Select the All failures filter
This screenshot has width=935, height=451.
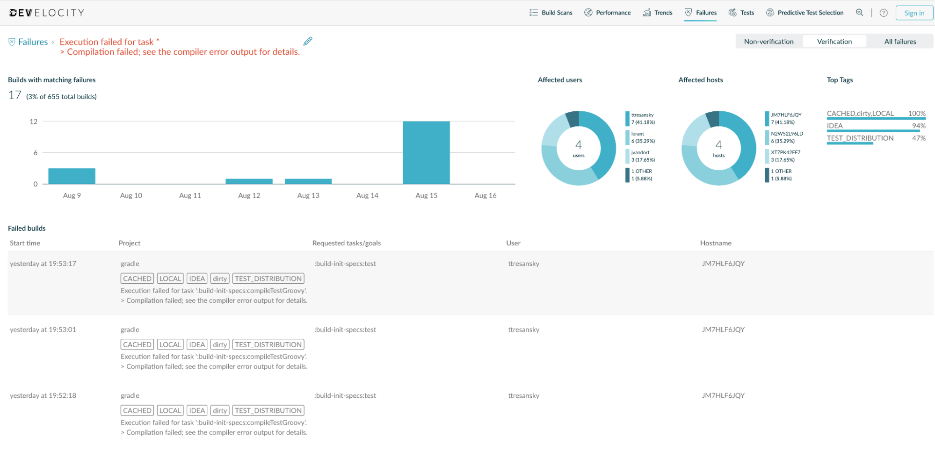pos(900,42)
